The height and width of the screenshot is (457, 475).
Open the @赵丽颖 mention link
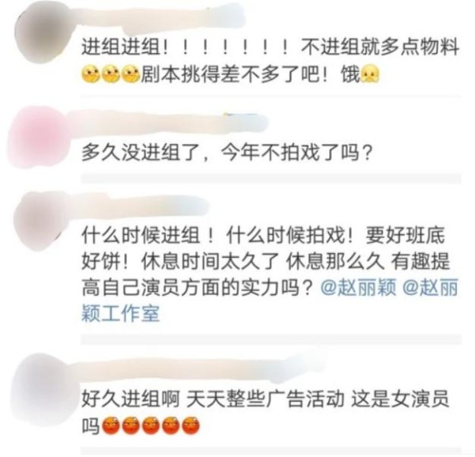coord(359,287)
